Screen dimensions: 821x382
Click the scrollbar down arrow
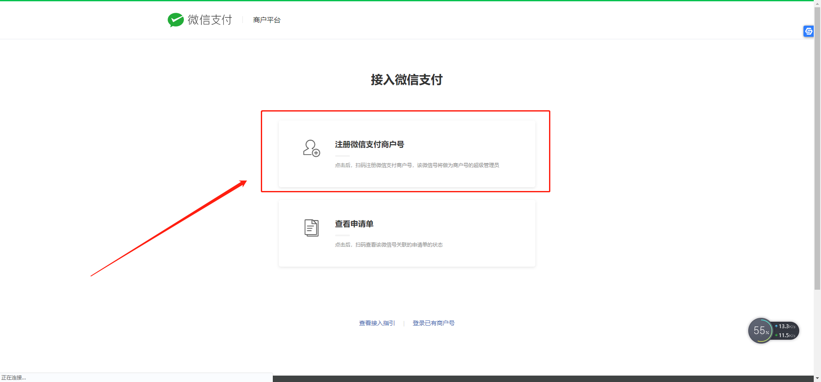click(817, 379)
